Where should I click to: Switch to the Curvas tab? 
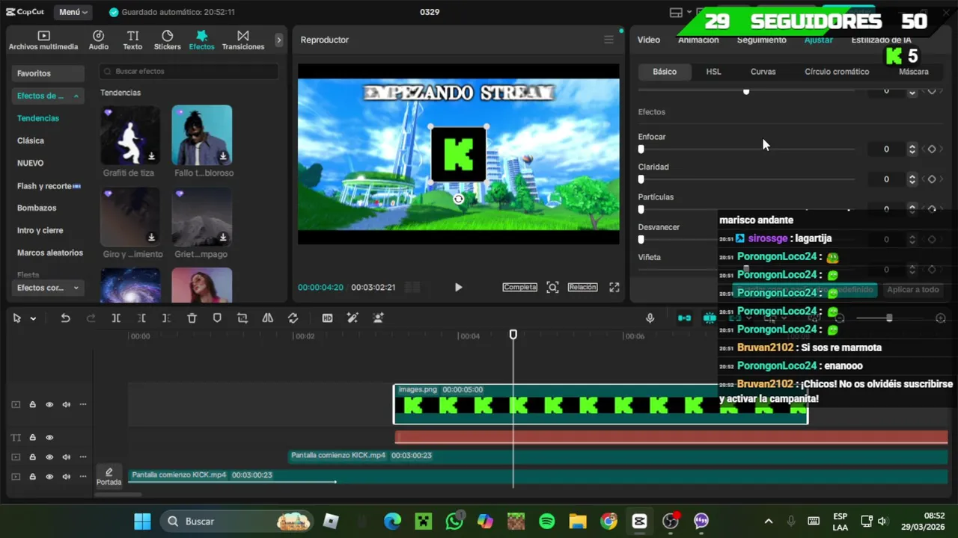click(763, 72)
